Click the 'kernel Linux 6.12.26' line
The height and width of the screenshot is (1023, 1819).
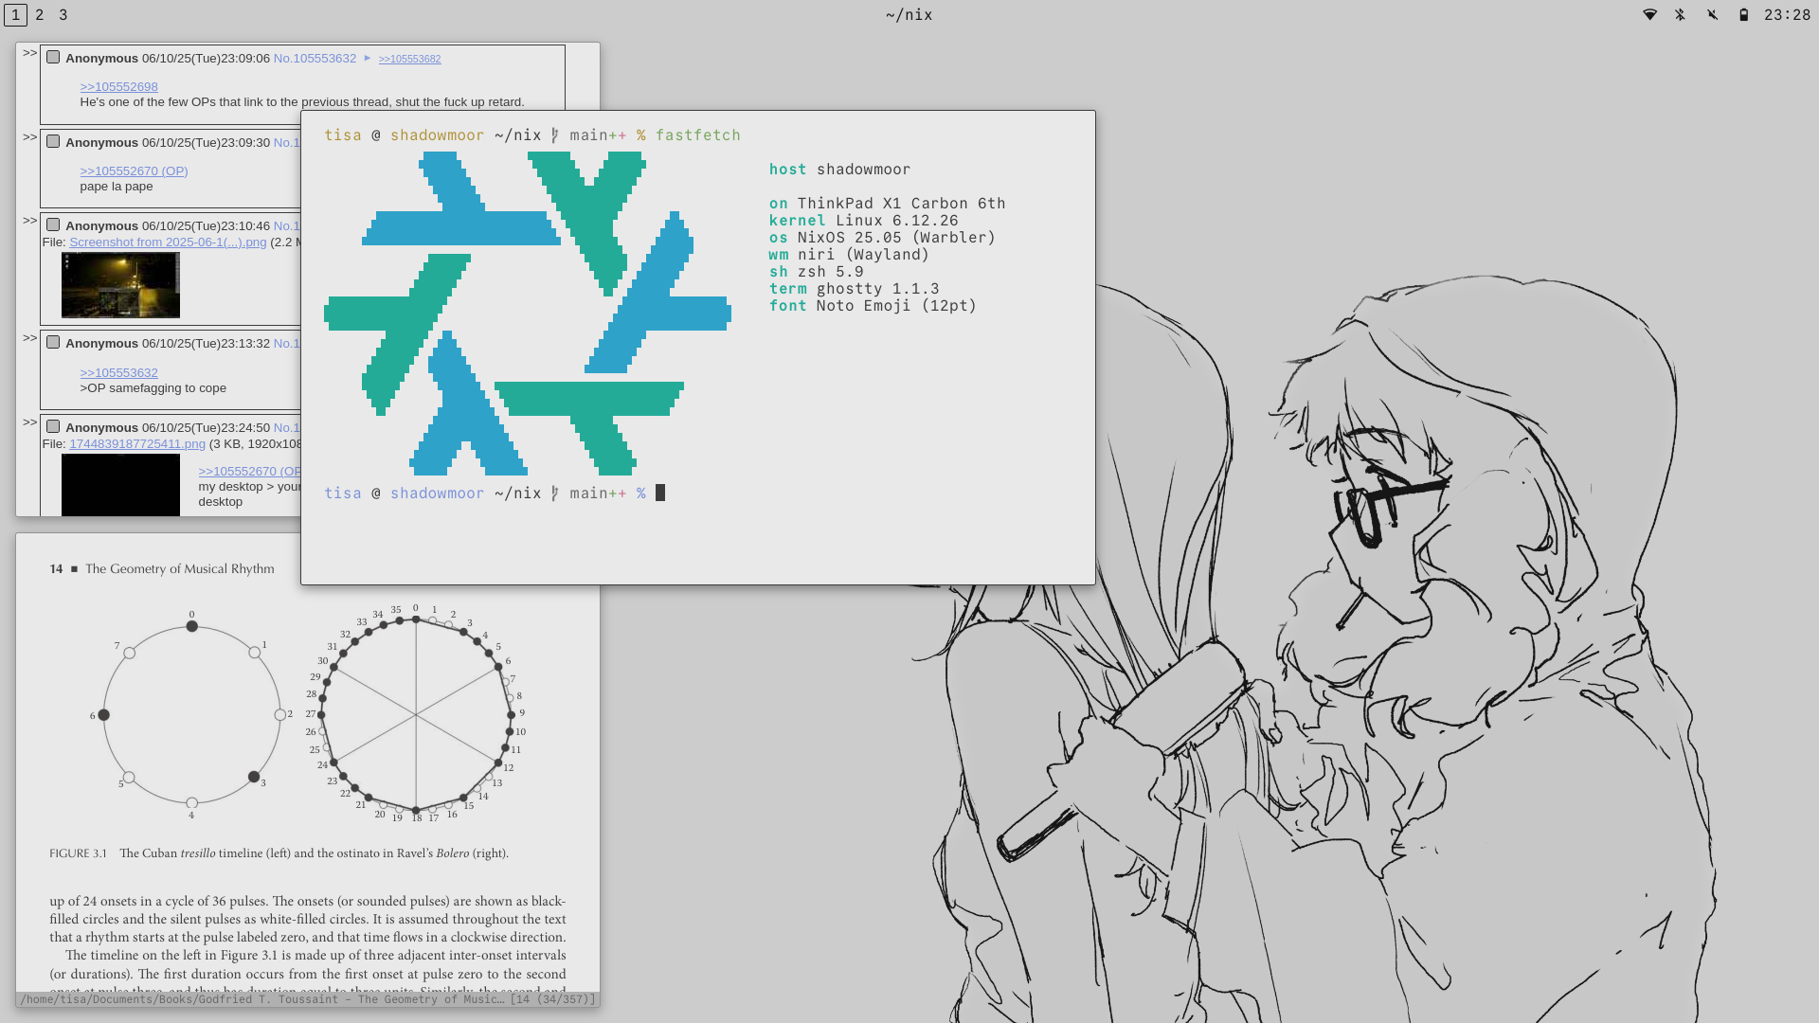[863, 221]
